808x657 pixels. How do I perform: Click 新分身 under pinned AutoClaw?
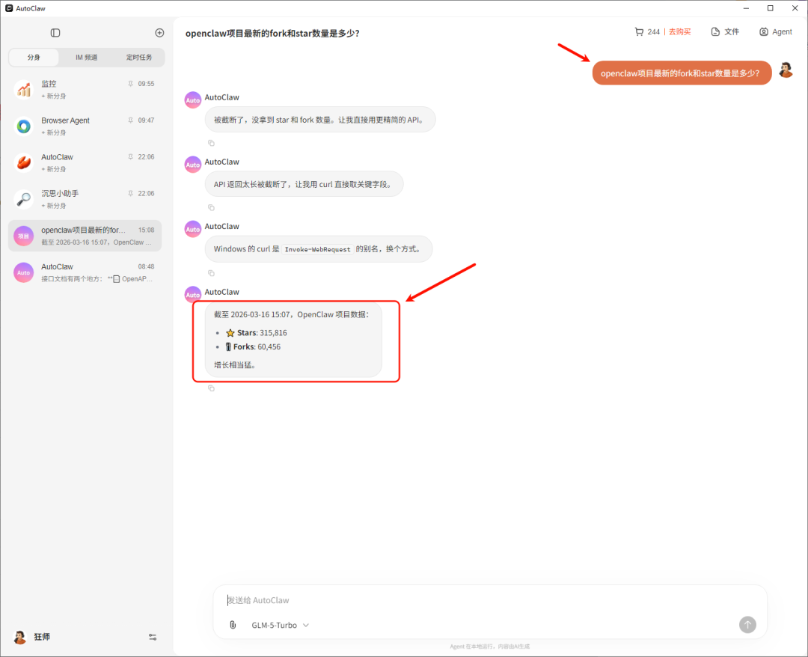54,170
